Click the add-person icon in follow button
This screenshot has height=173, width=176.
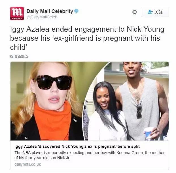pos(150,12)
